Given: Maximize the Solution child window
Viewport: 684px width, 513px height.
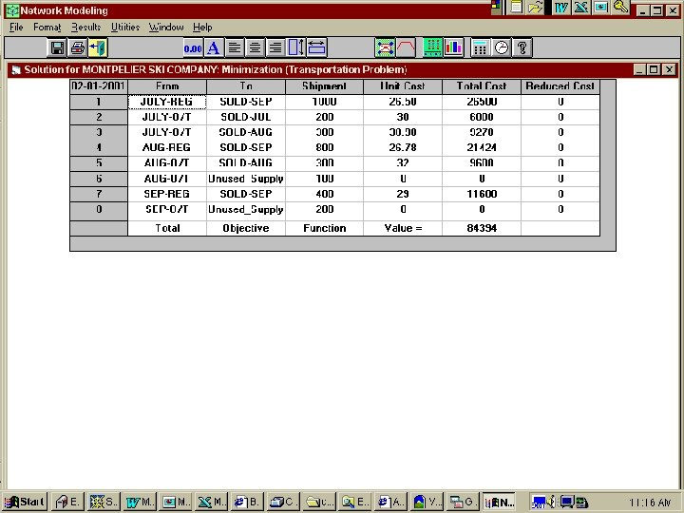Looking at the screenshot, I should (x=654, y=69).
